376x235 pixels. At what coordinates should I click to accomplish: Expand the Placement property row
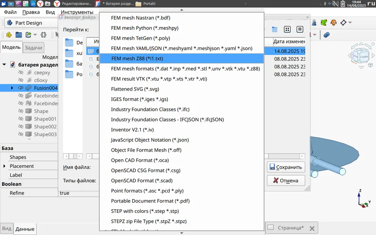(x=5, y=166)
